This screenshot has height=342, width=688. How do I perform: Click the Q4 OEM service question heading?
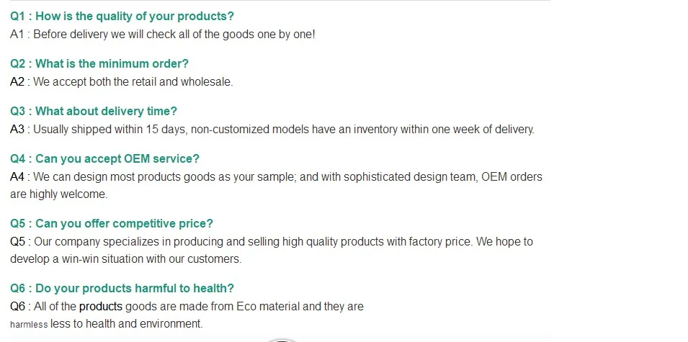[x=104, y=158]
